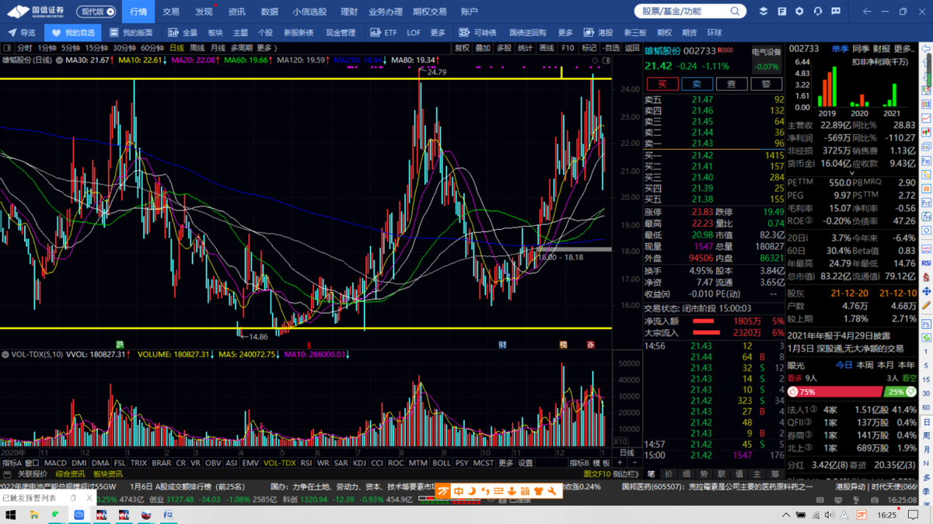
Task: Click the green 25% bearish sentiment bar
Action: (x=900, y=392)
